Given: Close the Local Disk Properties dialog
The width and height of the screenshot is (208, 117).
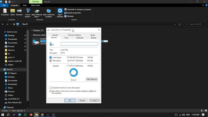Looking at the screenshot, I should [99, 30].
